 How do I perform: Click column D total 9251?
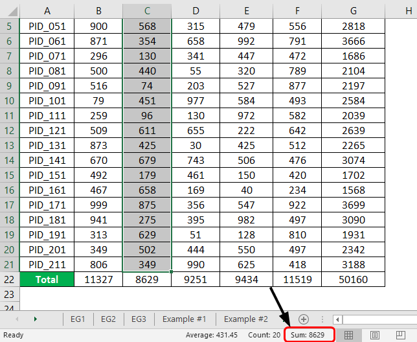click(x=196, y=280)
